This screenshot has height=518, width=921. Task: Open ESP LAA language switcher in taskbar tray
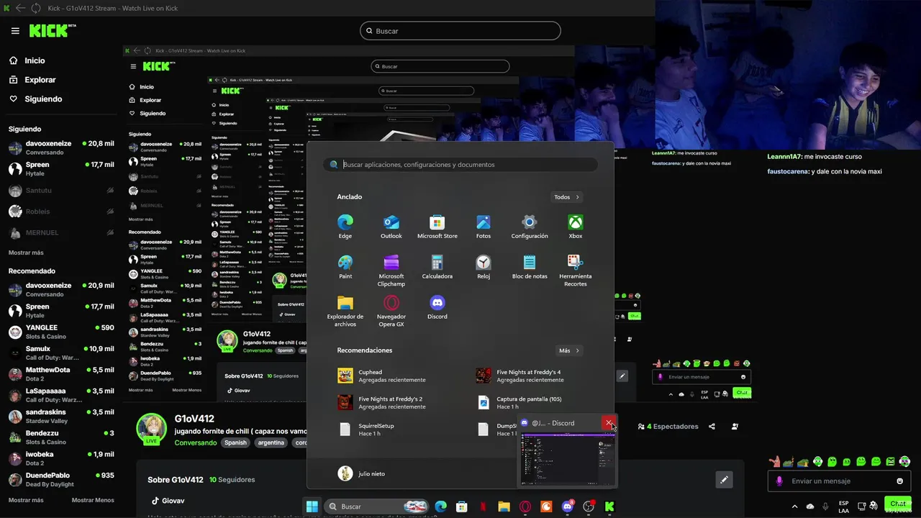[x=843, y=506]
